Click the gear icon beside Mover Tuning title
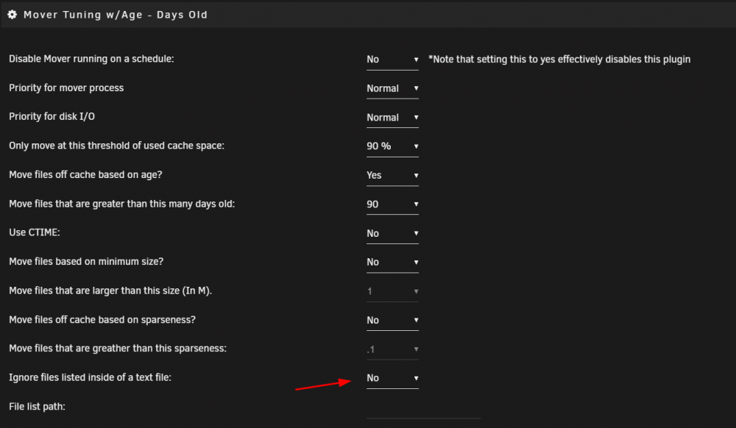736x428 pixels. pos(13,15)
